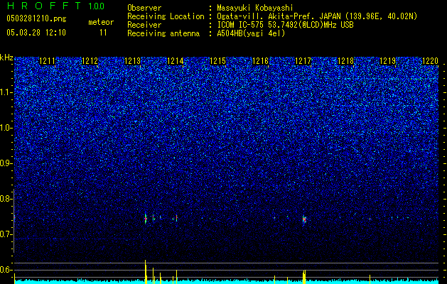Click the 1213 time marker
447x284 pixels.
click(133, 61)
